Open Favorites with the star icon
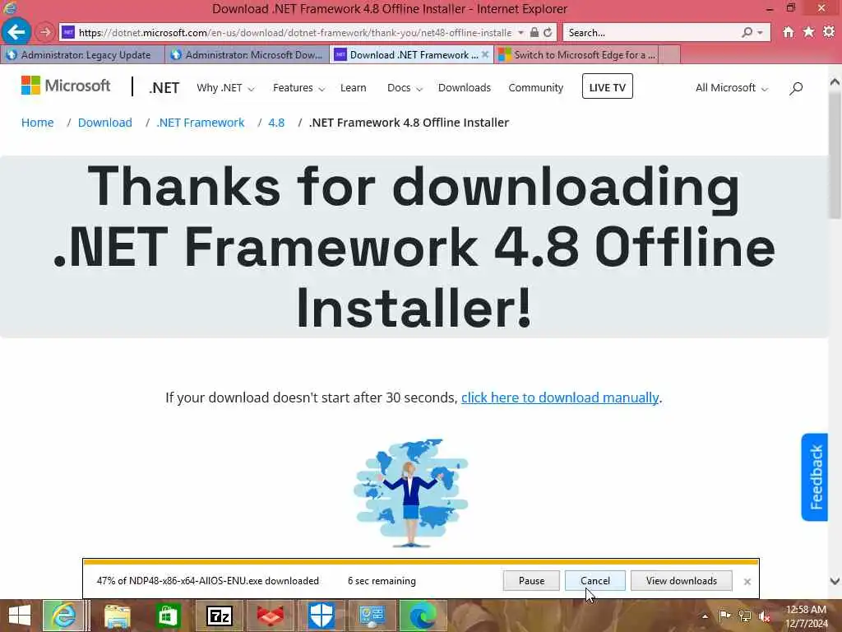The height and width of the screenshot is (632, 842). (x=808, y=32)
